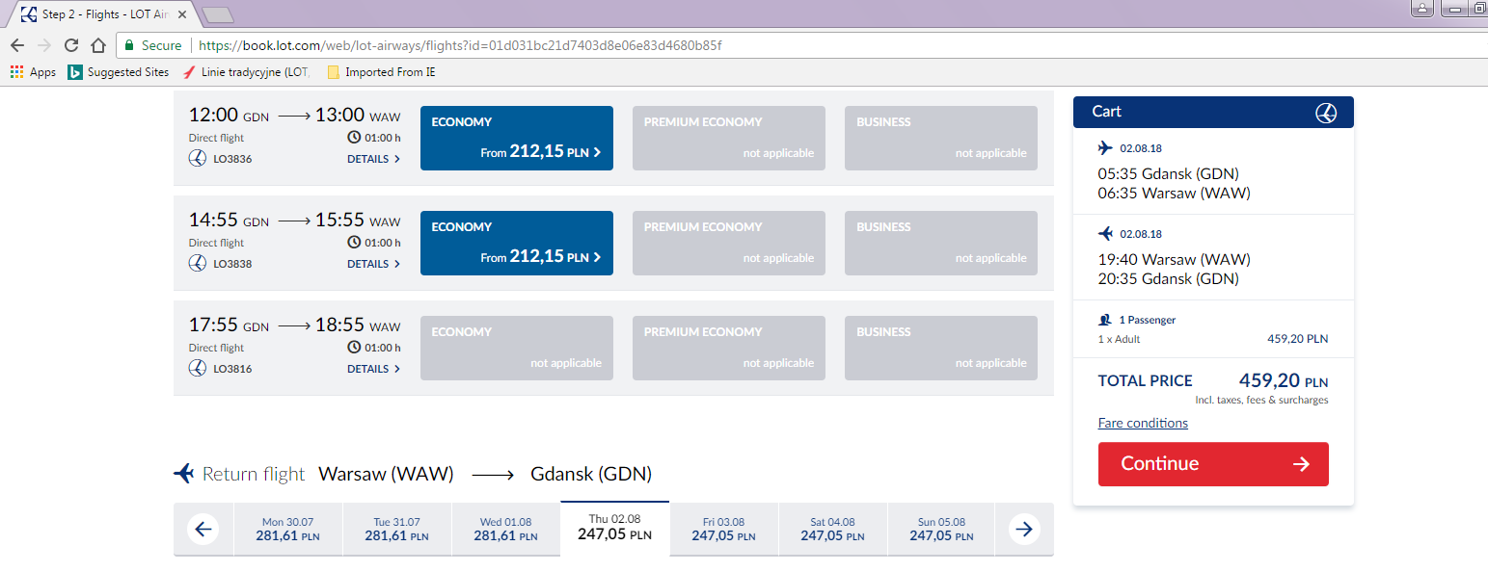Select the Mon 30.07 return date tab
The height and width of the screenshot is (572, 1488).
pos(287,529)
